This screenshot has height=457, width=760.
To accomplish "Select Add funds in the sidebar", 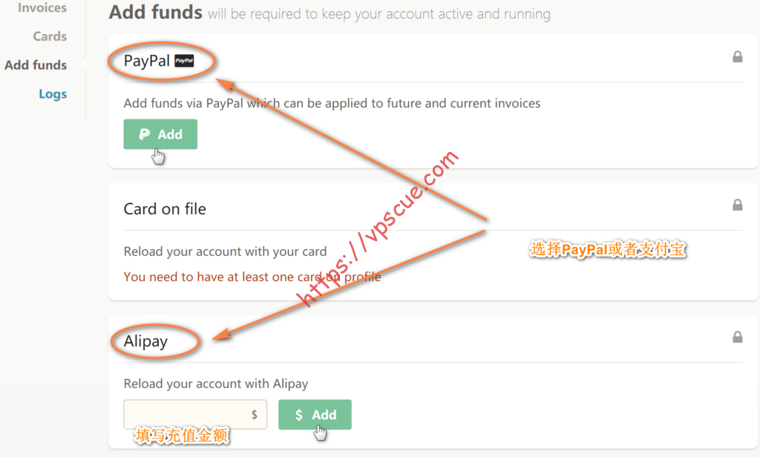I will click(x=36, y=65).
